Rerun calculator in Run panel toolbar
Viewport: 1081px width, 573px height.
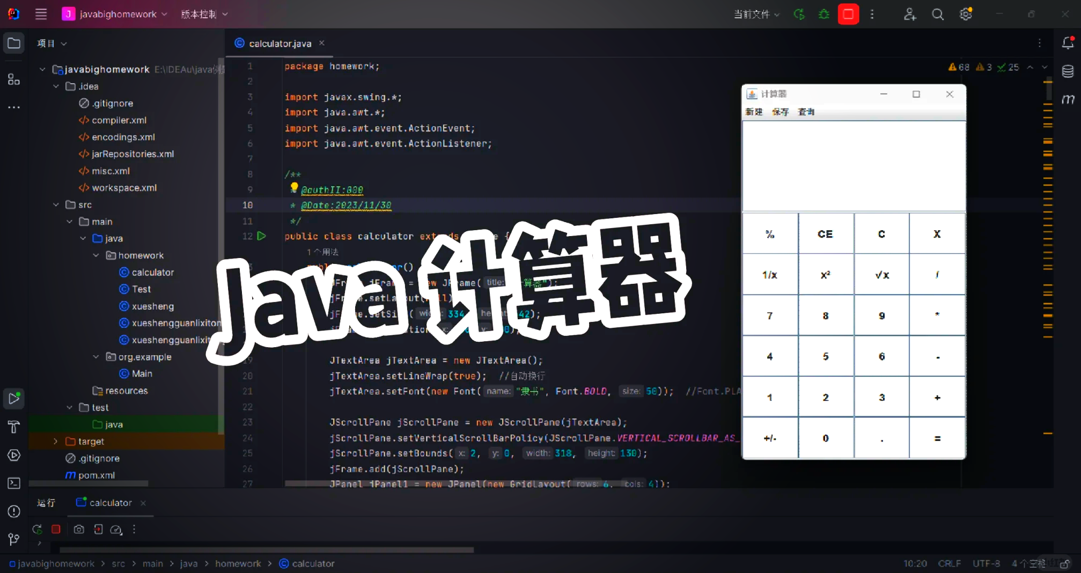(x=38, y=530)
